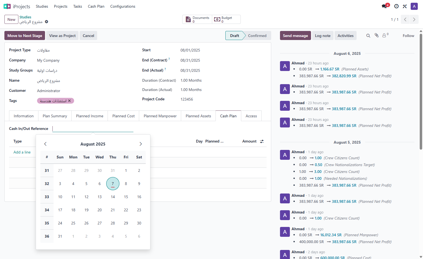Open the Documents smart button
The width and height of the screenshot is (423, 259).
point(197,19)
